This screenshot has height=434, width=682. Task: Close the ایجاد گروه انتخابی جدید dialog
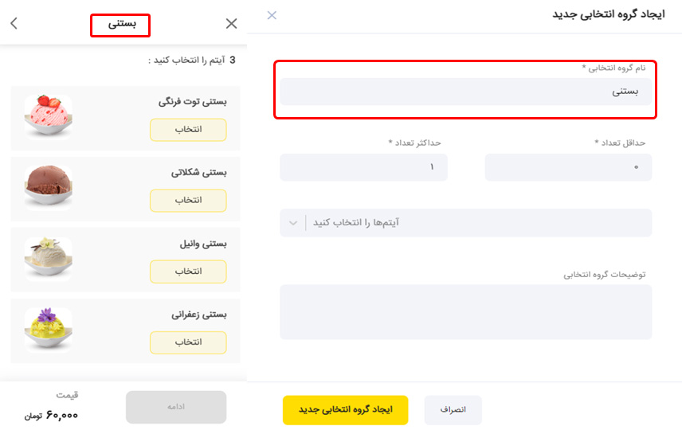(272, 15)
